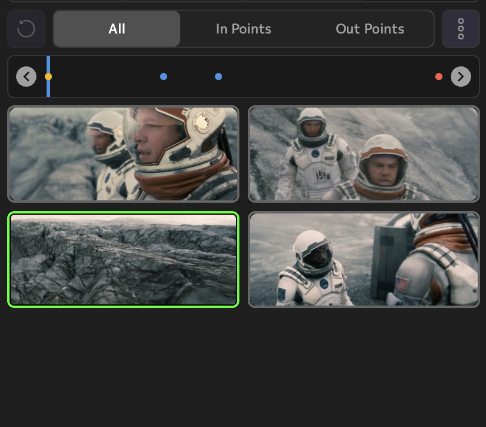The height and width of the screenshot is (427, 486).
Task: Switch to the In Points tab
Action: (243, 29)
